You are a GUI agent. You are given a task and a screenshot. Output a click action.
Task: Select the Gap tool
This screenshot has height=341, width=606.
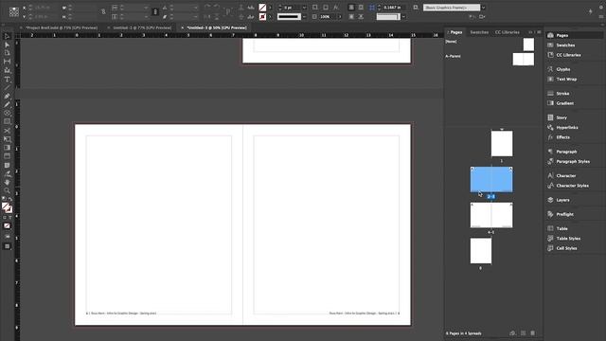[7, 62]
